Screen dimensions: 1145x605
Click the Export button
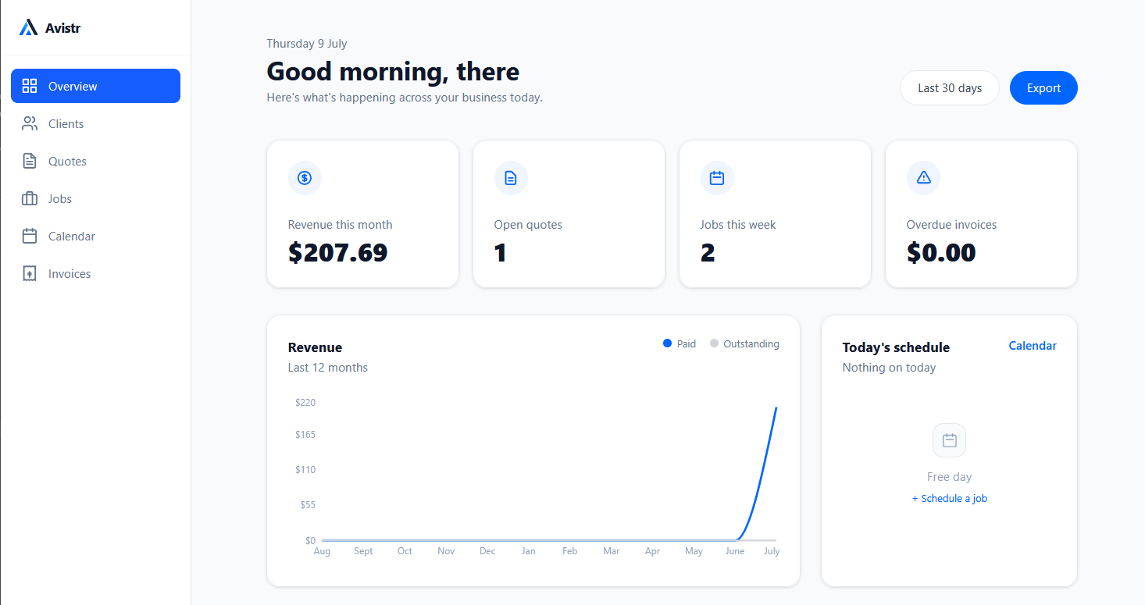[x=1043, y=88]
